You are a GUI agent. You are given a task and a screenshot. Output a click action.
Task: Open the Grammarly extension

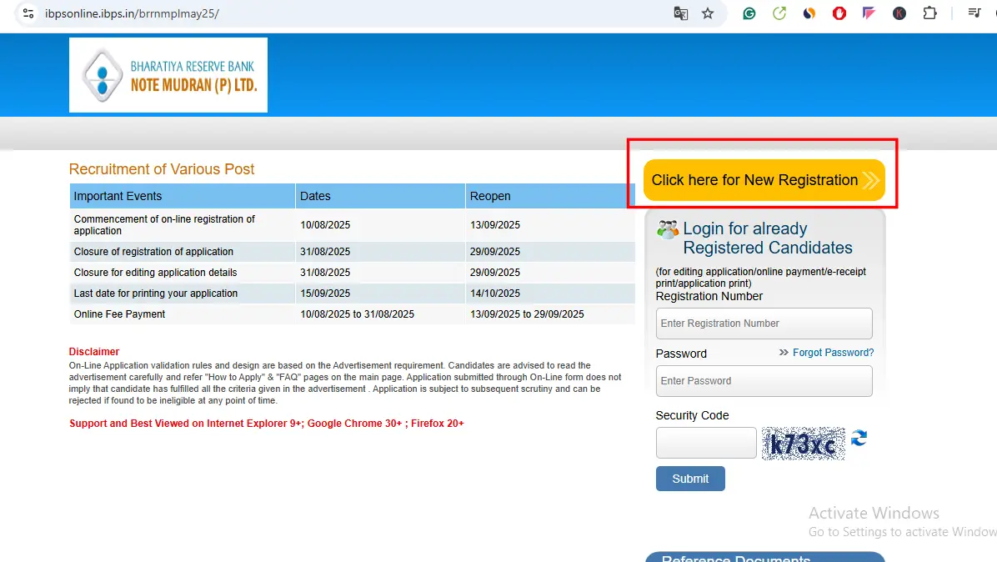coord(749,13)
